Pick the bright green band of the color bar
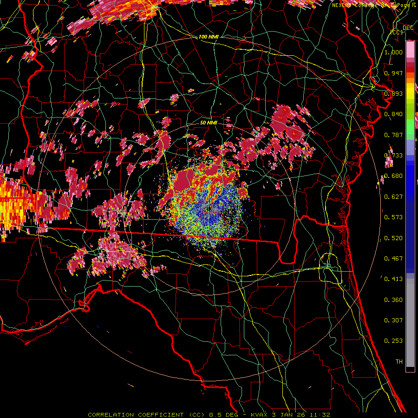 coord(410,127)
